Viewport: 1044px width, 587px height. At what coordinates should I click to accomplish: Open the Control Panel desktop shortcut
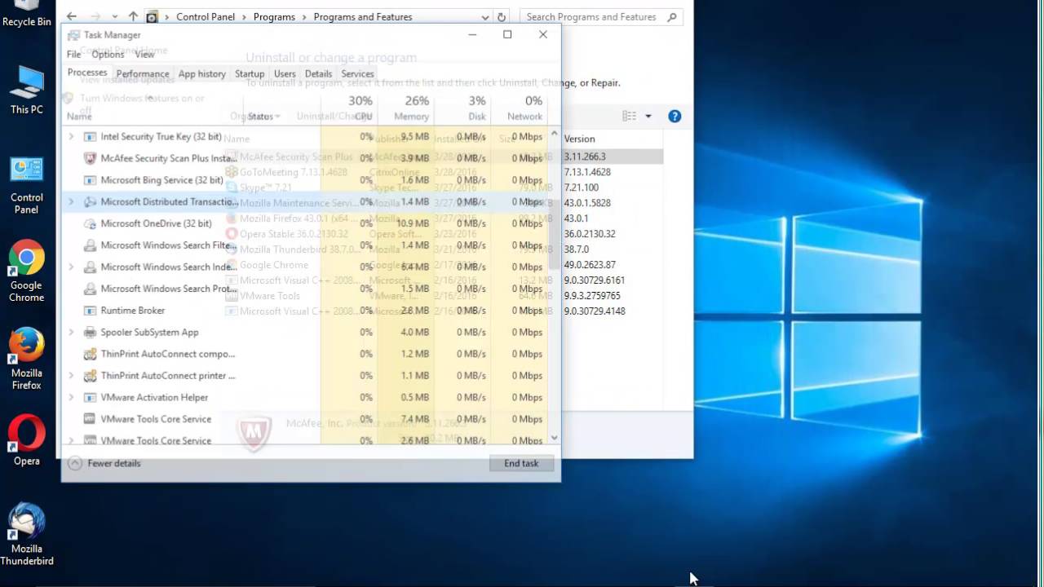click(26, 186)
